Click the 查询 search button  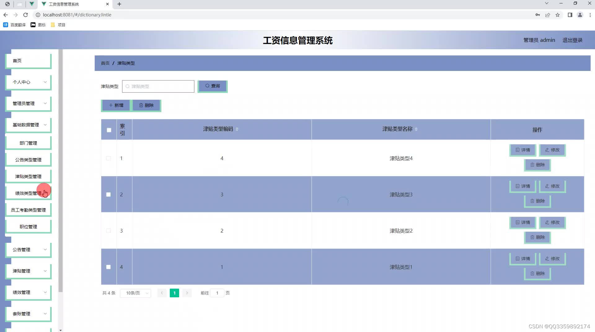click(213, 86)
